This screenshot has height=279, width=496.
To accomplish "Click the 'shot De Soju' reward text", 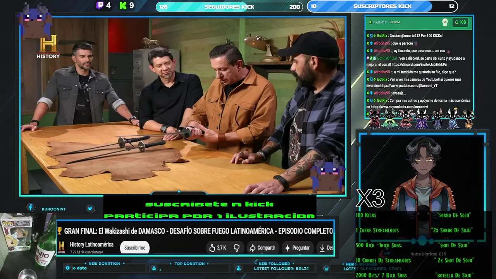I will (454, 245).
